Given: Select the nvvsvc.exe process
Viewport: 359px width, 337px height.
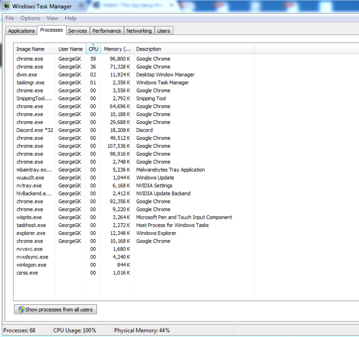Looking at the screenshot, I should point(134,249).
